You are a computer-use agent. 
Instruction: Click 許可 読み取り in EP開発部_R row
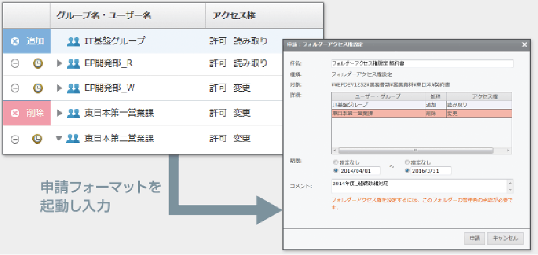click(238, 63)
